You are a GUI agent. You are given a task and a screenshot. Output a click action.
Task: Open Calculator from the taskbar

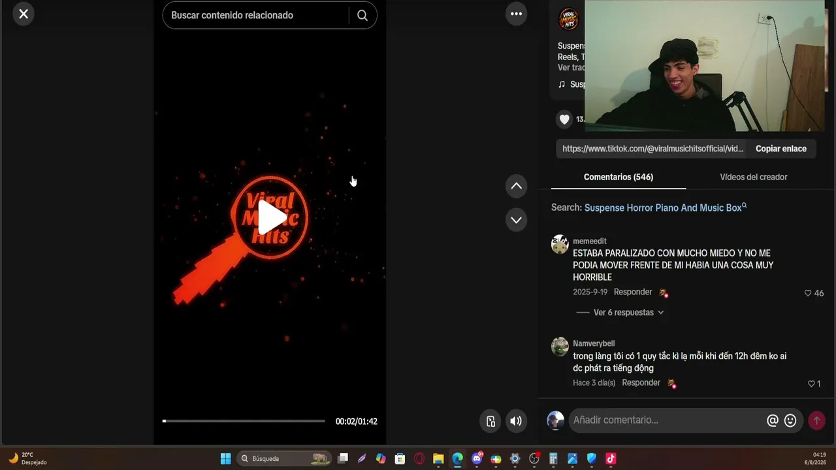coord(553,459)
